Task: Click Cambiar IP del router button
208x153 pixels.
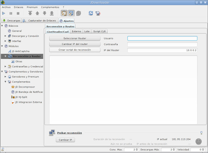Action: [x=75, y=44]
